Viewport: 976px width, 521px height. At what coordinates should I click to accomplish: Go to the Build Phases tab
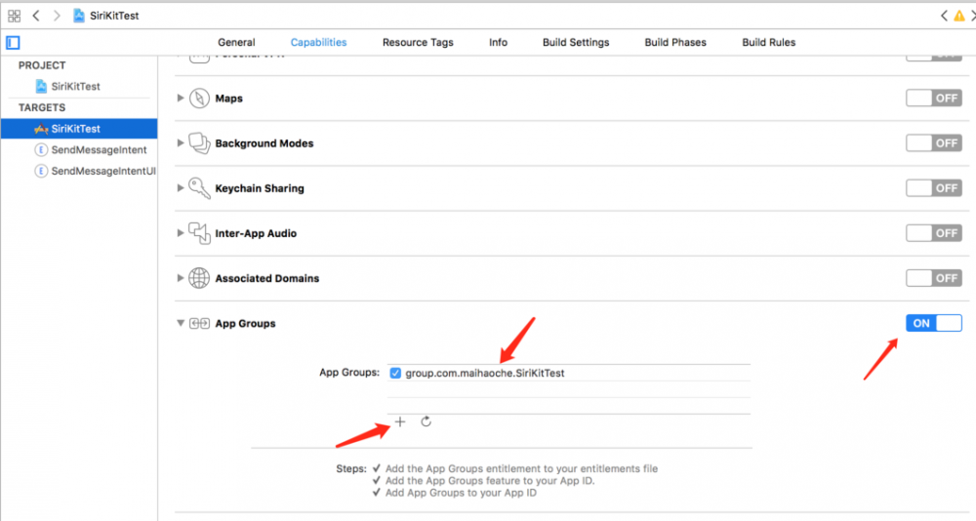point(675,42)
